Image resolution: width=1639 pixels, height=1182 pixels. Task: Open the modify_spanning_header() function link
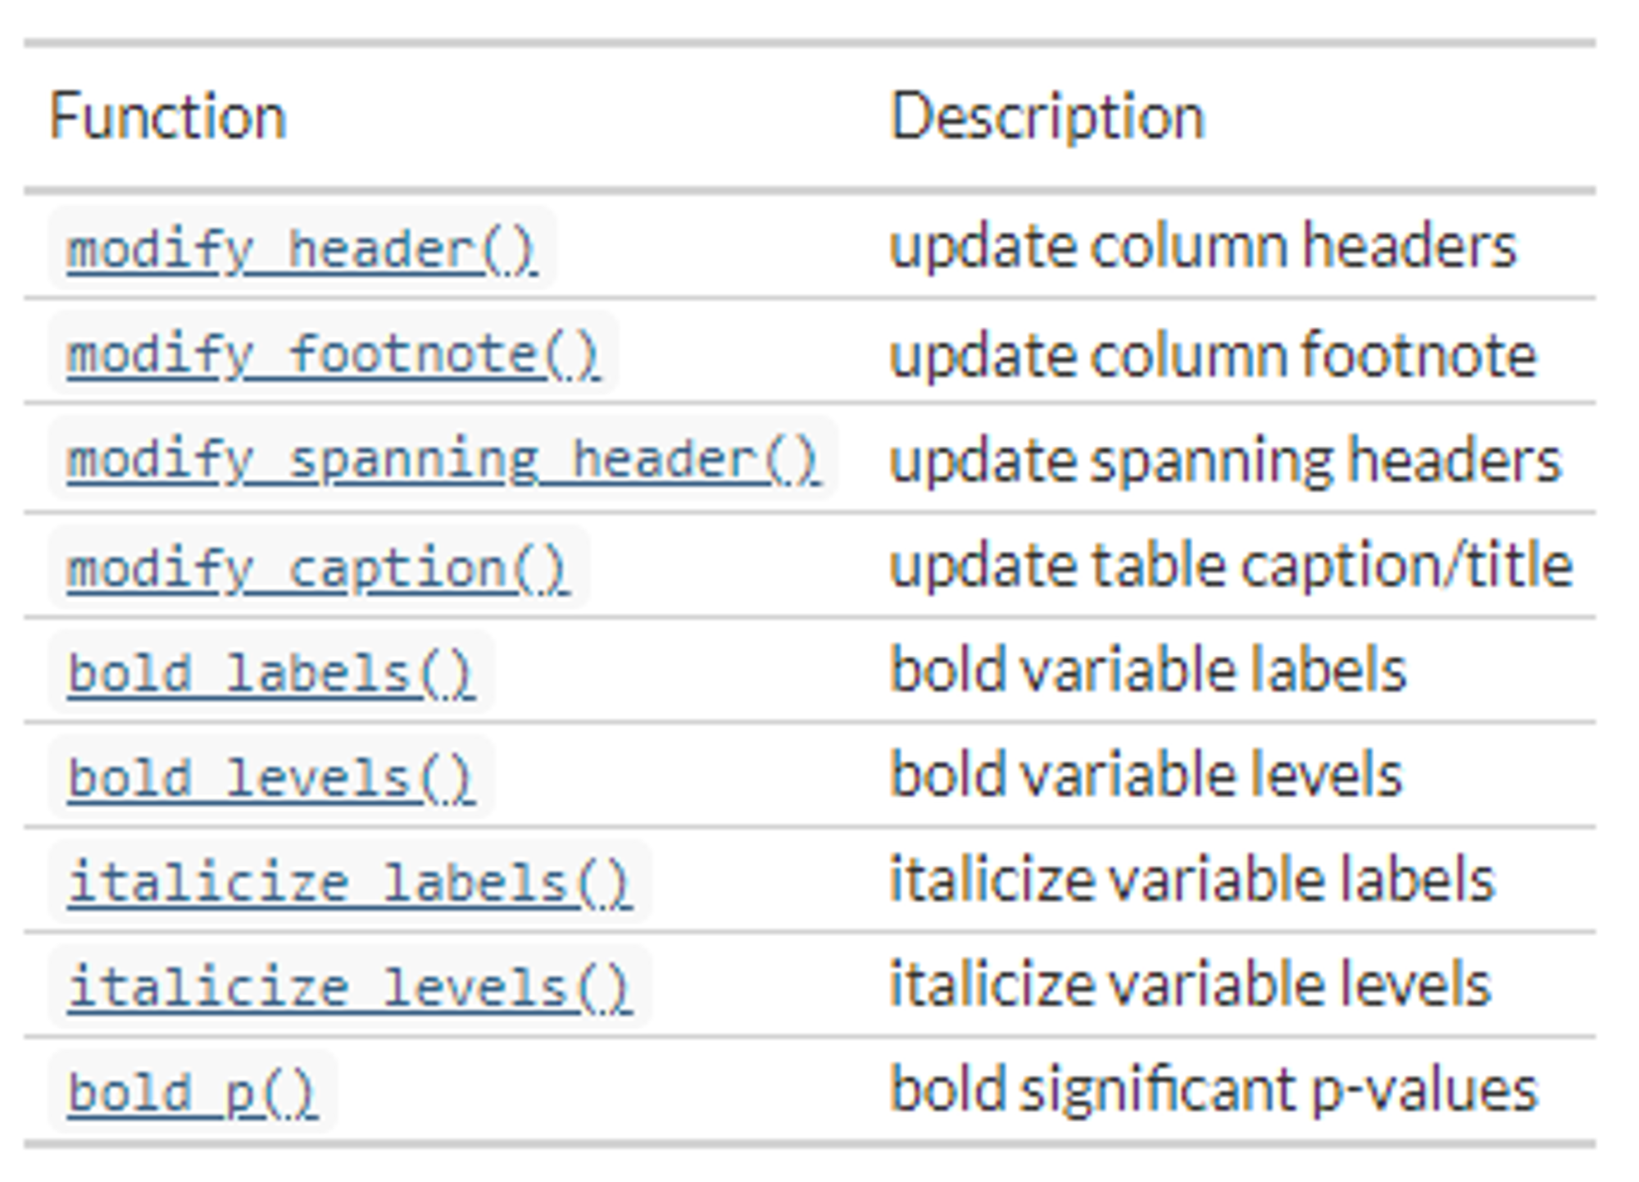click(x=443, y=459)
